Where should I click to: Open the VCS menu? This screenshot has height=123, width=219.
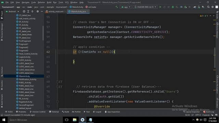[67, 2]
